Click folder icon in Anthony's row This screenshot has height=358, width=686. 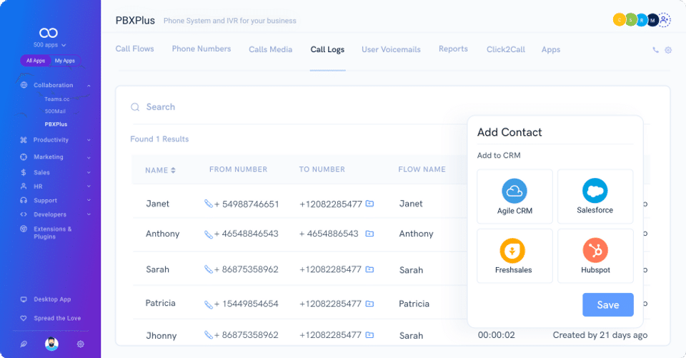click(x=369, y=234)
